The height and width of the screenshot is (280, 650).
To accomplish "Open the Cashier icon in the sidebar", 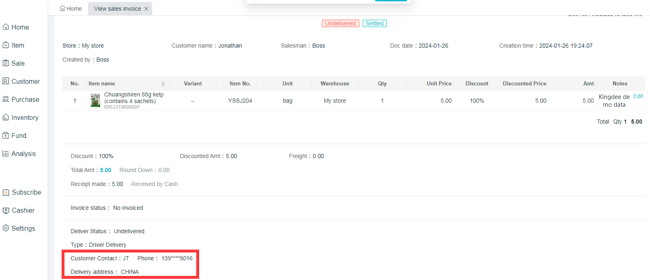I will pos(6,211).
